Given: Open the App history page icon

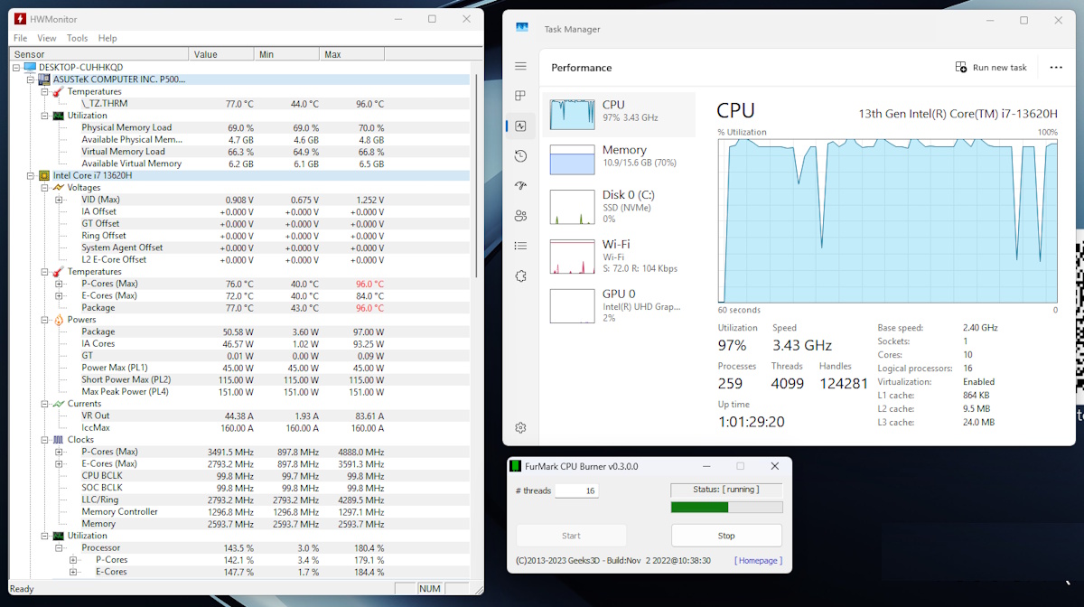Looking at the screenshot, I should (x=520, y=155).
